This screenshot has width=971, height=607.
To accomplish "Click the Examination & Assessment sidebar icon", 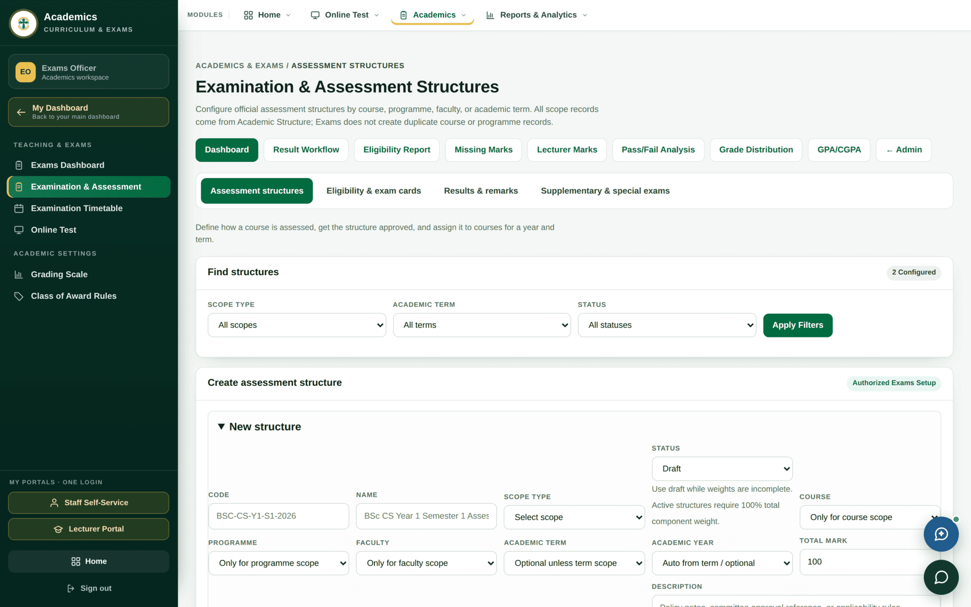I will click(19, 187).
